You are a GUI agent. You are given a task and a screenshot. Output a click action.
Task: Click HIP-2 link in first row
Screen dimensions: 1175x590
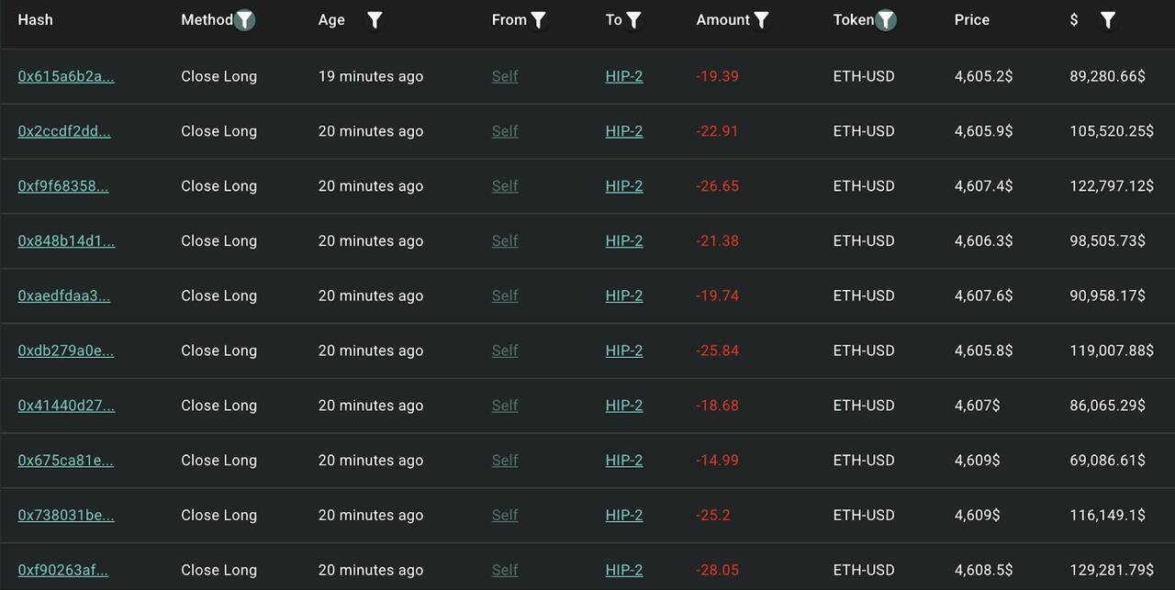[x=624, y=76]
